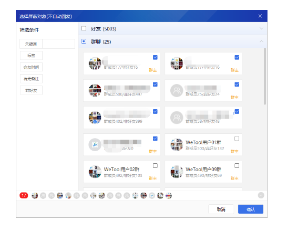Viewport: 288px width, 232px height.
Task: Expand the 好友 (5003) section chevron
Action: pyautogui.click(x=261, y=28)
